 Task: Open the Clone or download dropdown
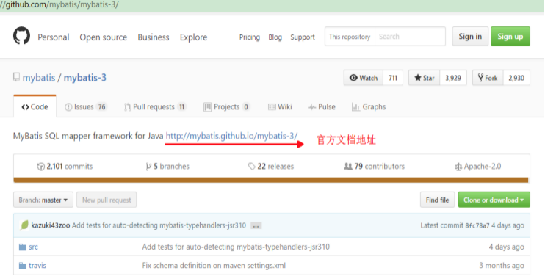coord(494,200)
